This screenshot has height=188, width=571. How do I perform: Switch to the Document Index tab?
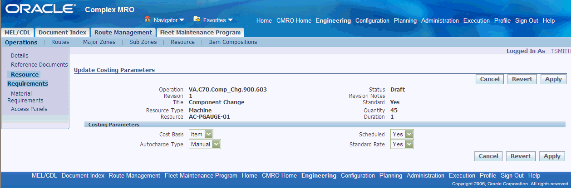pyautogui.click(x=62, y=33)
